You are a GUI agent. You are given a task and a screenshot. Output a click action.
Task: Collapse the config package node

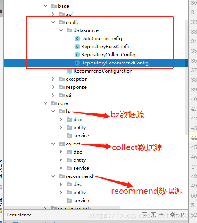[53, 22]
